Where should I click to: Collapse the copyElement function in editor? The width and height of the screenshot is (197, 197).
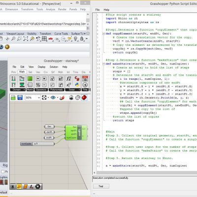104,33
